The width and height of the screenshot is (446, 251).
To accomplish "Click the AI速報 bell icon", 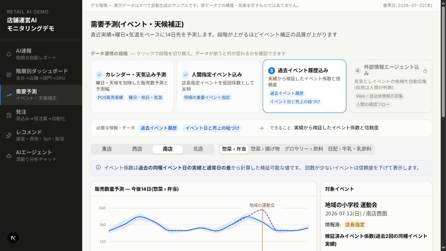I will 9,54.
